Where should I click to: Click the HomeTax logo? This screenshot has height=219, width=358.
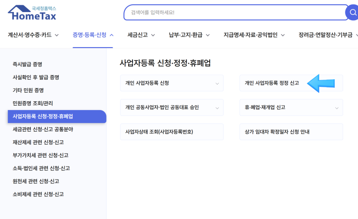32,13
